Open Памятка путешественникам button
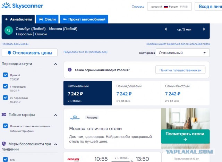222x162 pixels. click(x=180, y=70)
